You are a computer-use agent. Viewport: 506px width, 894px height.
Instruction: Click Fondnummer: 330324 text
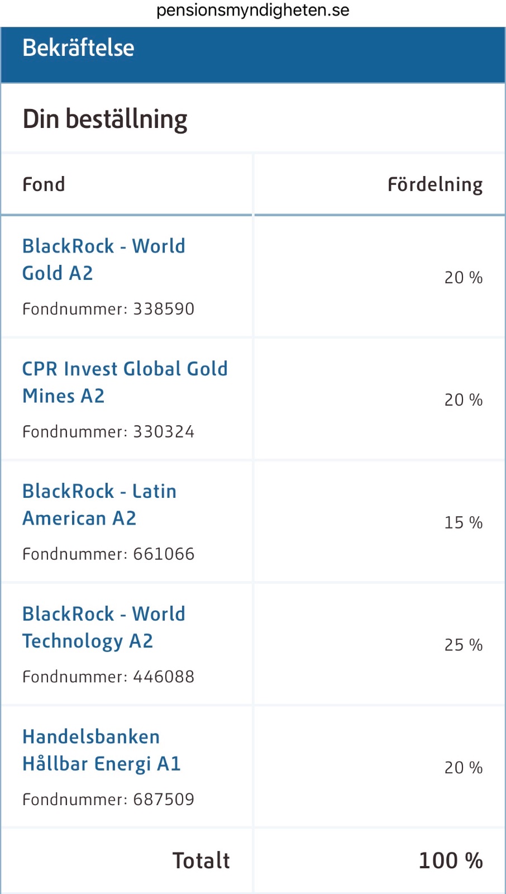coord(108,431)
